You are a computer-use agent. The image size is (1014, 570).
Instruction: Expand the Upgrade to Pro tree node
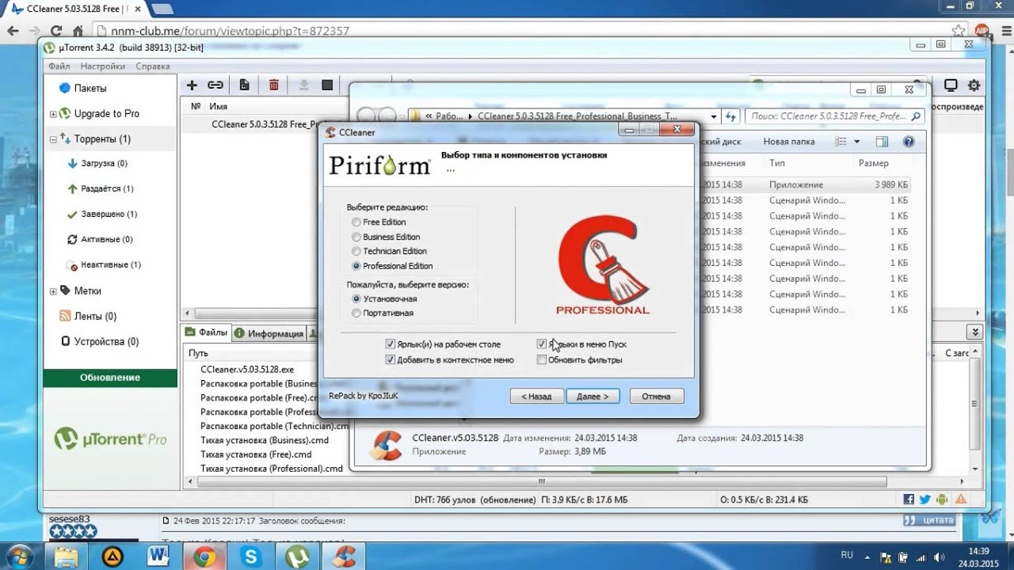click(53, 114)
